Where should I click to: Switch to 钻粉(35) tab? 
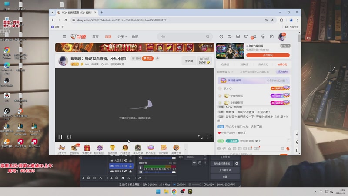282,64
